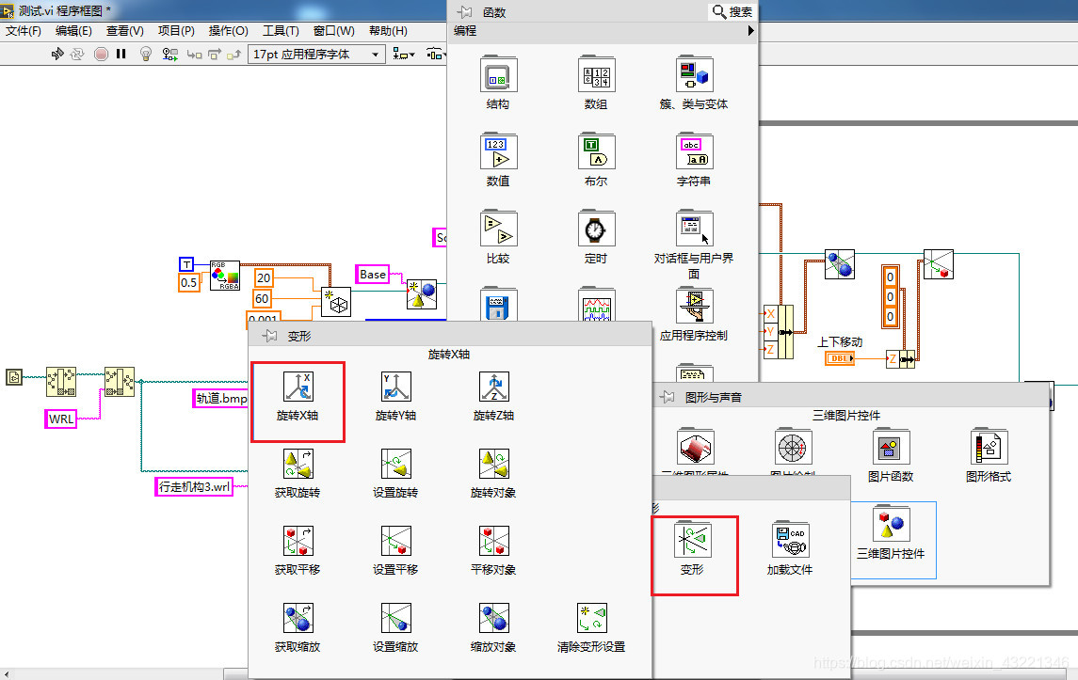The image size is (1078, 680).
Task: Pin the 函数 palette with thumbtack
Action: (465, 12)
